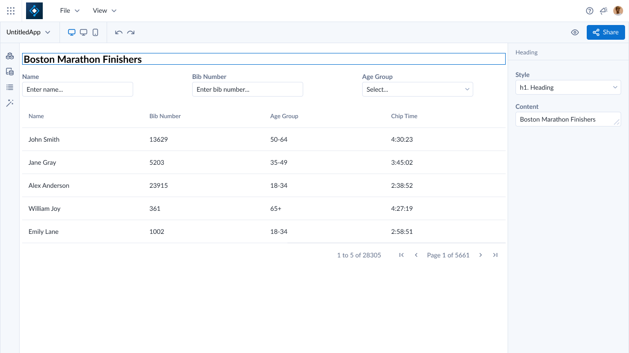Open the magic wand sidebar tool
629x353 pixels.
point(10,103)
